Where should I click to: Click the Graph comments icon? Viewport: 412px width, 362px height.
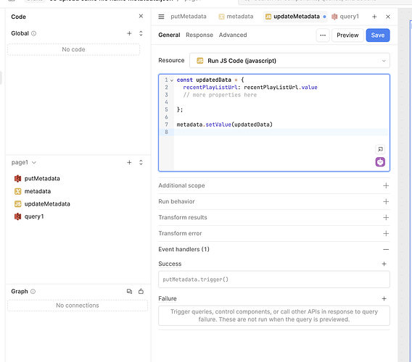[x=129, y=291]
